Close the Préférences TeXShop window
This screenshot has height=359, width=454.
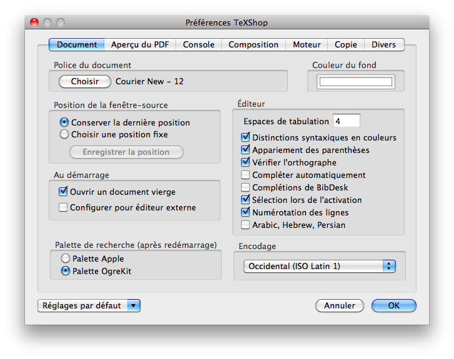(x=34, y=22)
